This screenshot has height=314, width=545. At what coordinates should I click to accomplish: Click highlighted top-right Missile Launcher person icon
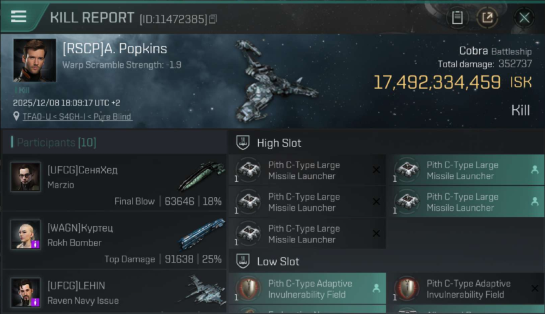point(535,170)
